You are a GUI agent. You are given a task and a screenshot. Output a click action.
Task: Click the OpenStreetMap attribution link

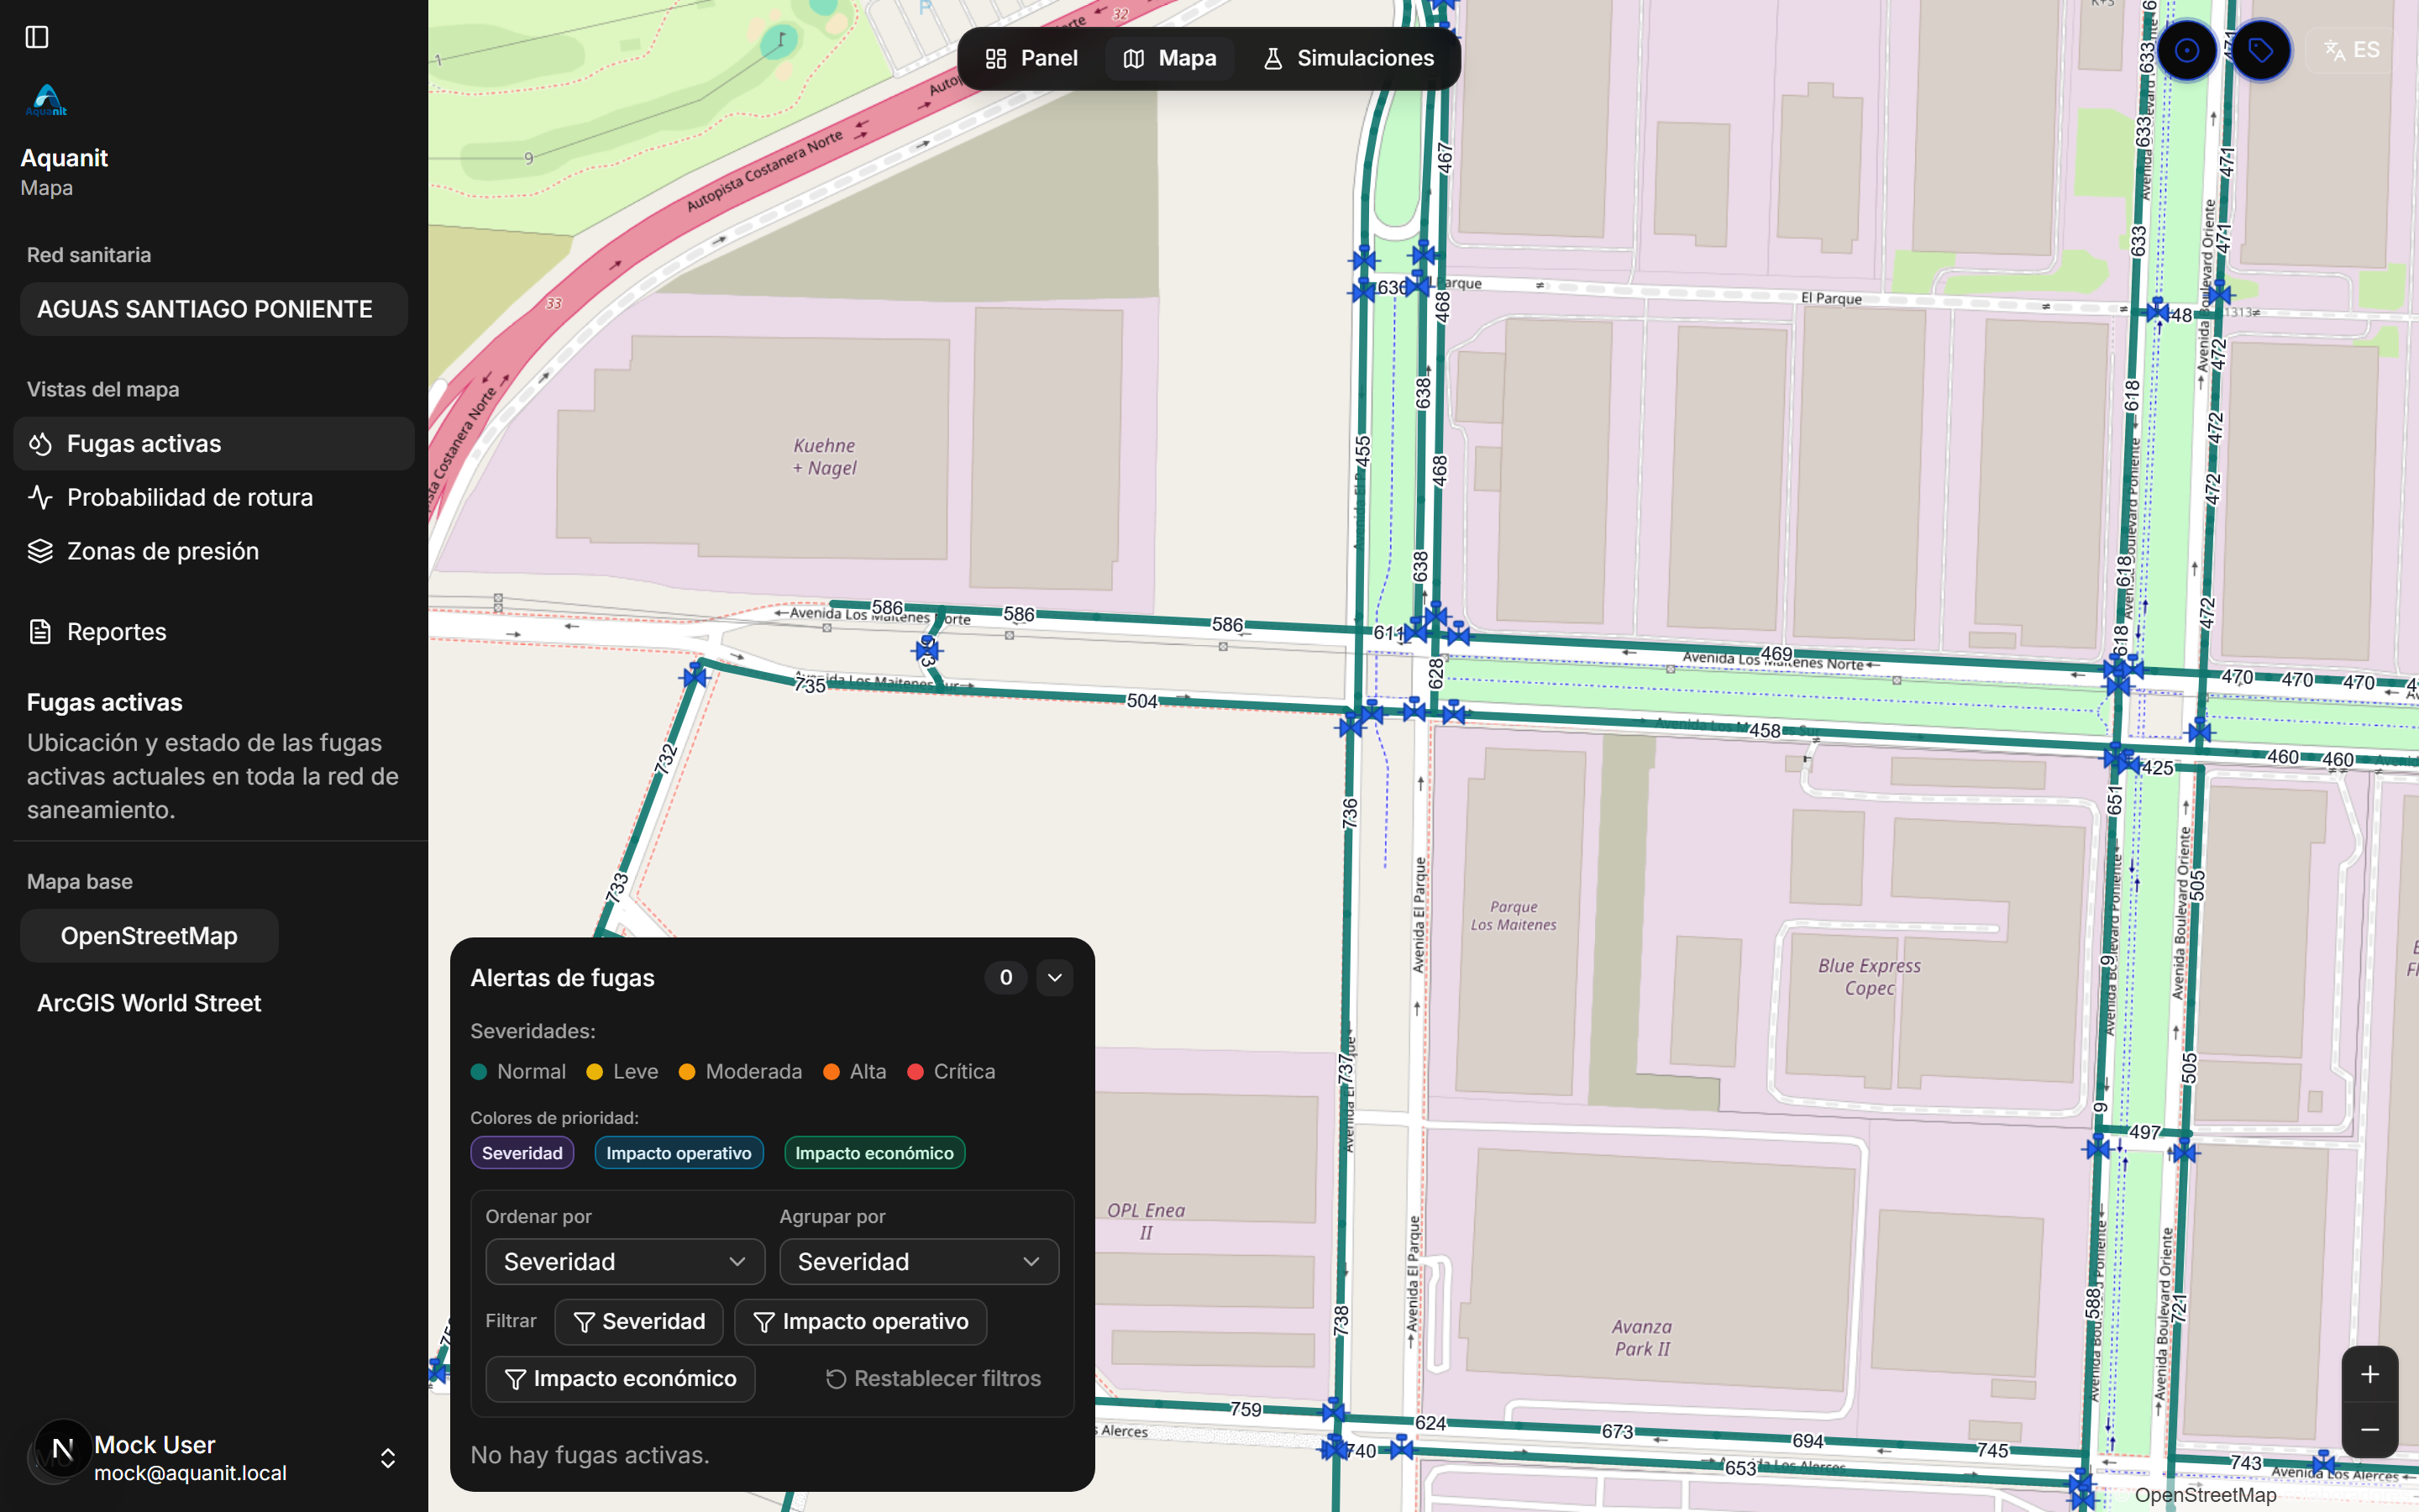pos(2205,1494)
